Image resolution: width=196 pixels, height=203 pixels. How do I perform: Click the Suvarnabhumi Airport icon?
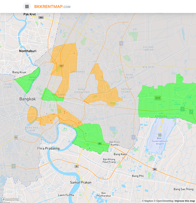click(160, 135)
